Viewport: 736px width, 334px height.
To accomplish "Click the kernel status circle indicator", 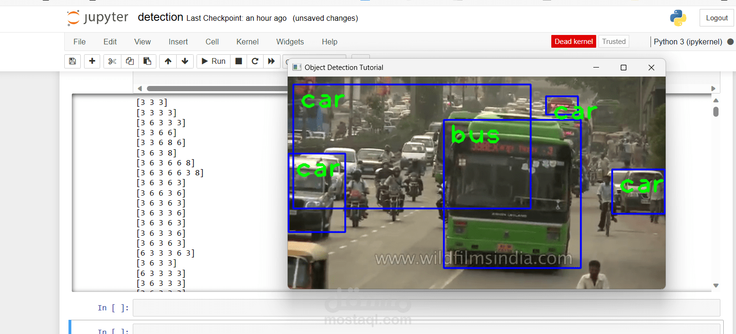I will coord(730,42).
